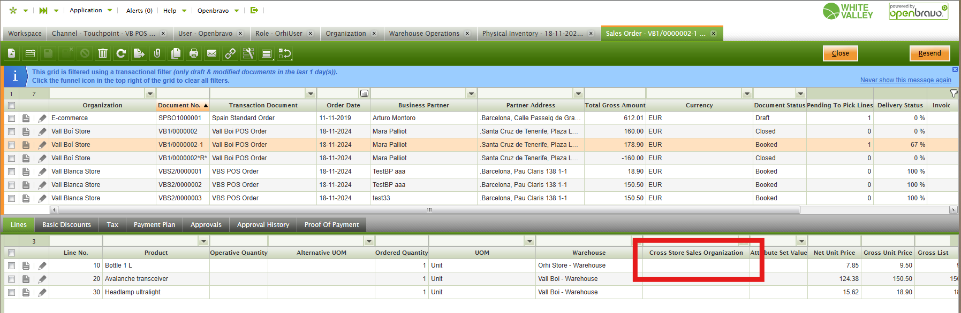Image resolution: width=961 pixels, height=313 pixels.
Task: Click the Log out icon
Action: [x=254, y=10]
